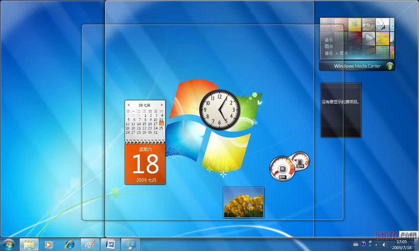Click the CPU meter gauge showing 02%
419x251 pixels.
coord(282,169)
